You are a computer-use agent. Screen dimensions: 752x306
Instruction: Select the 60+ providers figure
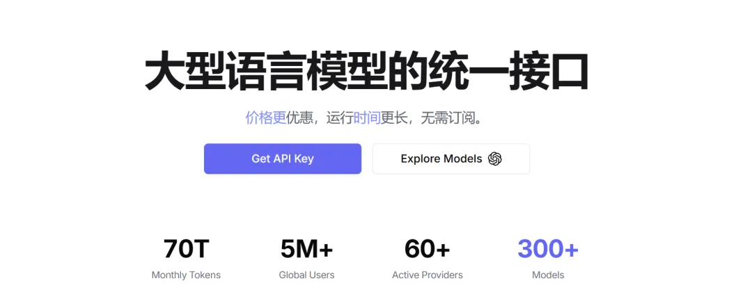click(428, 248)
